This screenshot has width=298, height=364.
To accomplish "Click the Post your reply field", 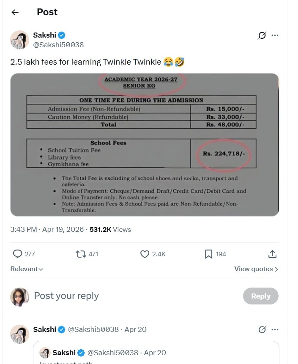I will [x=127, y=296].
